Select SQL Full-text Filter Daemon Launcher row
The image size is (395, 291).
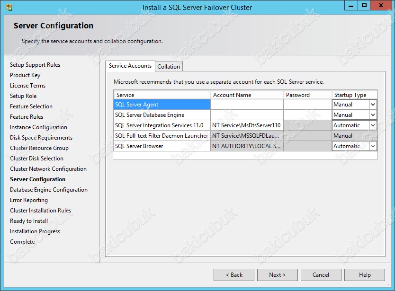click(x=162, y=136)
